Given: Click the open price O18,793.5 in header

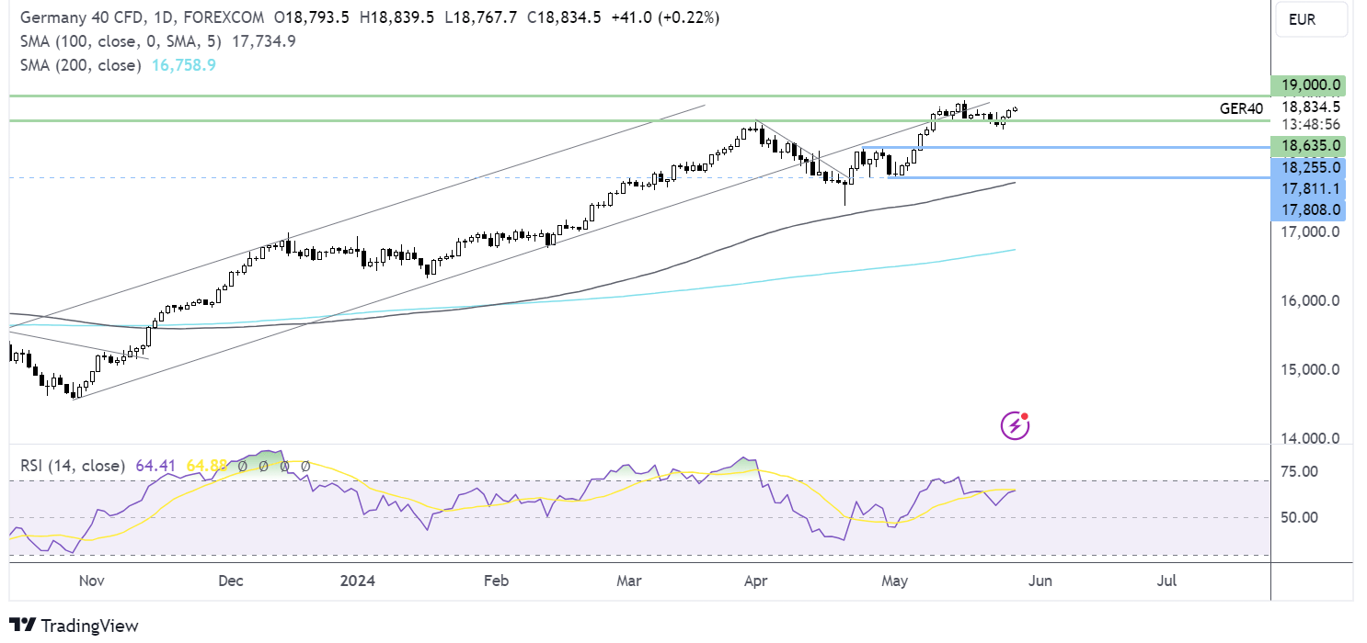Looking at the screenshot, I should pos(313,17).
